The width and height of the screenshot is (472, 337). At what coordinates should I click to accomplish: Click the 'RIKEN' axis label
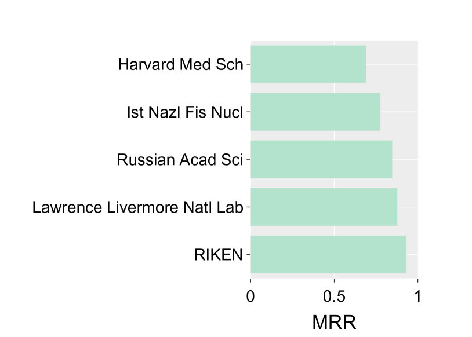(x=219, y=254)
